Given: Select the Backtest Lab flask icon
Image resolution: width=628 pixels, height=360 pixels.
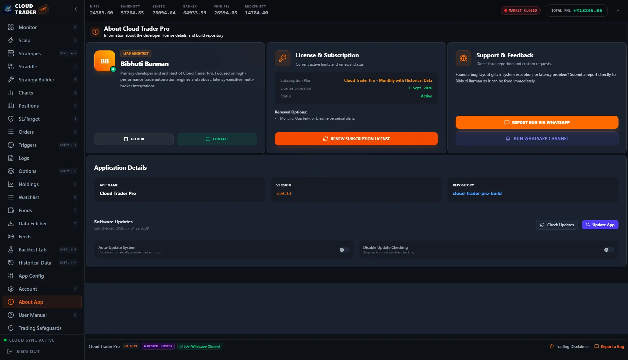Looking at the screenshot, I should tap(11, 249).
